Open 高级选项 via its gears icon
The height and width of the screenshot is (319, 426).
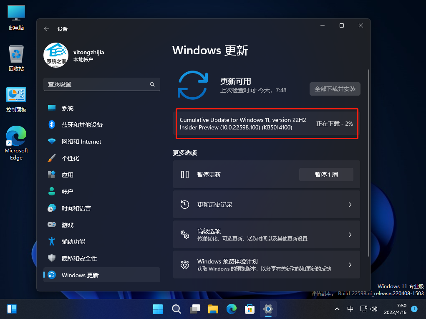coord(185,234)
